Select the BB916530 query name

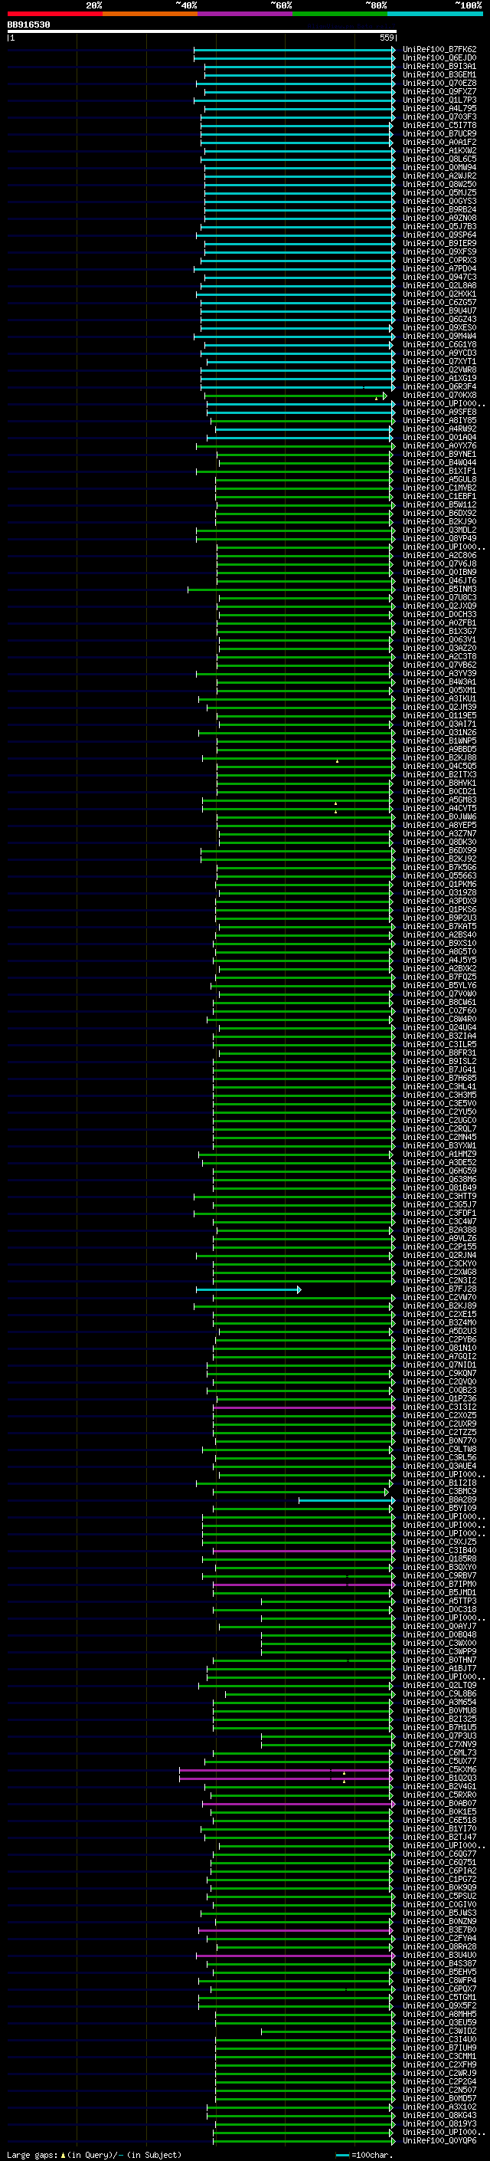[28, 25]
